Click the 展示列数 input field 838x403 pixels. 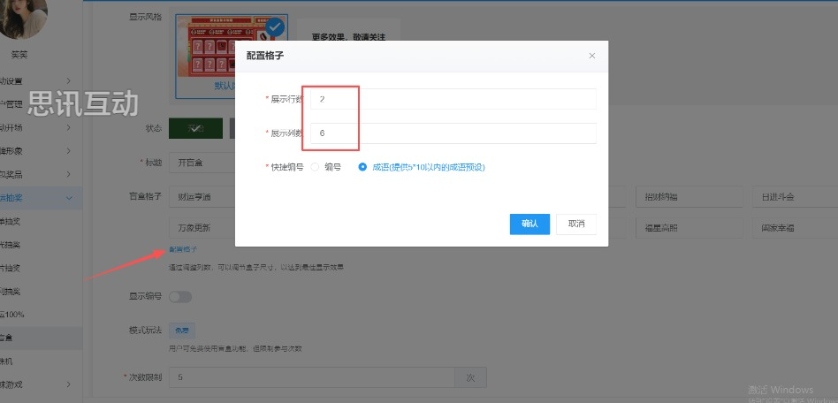453,133
